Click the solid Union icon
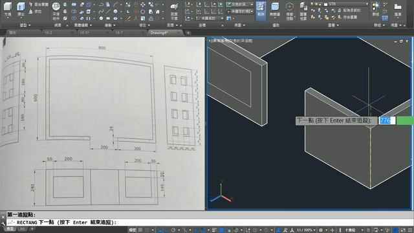 point(74,5)
